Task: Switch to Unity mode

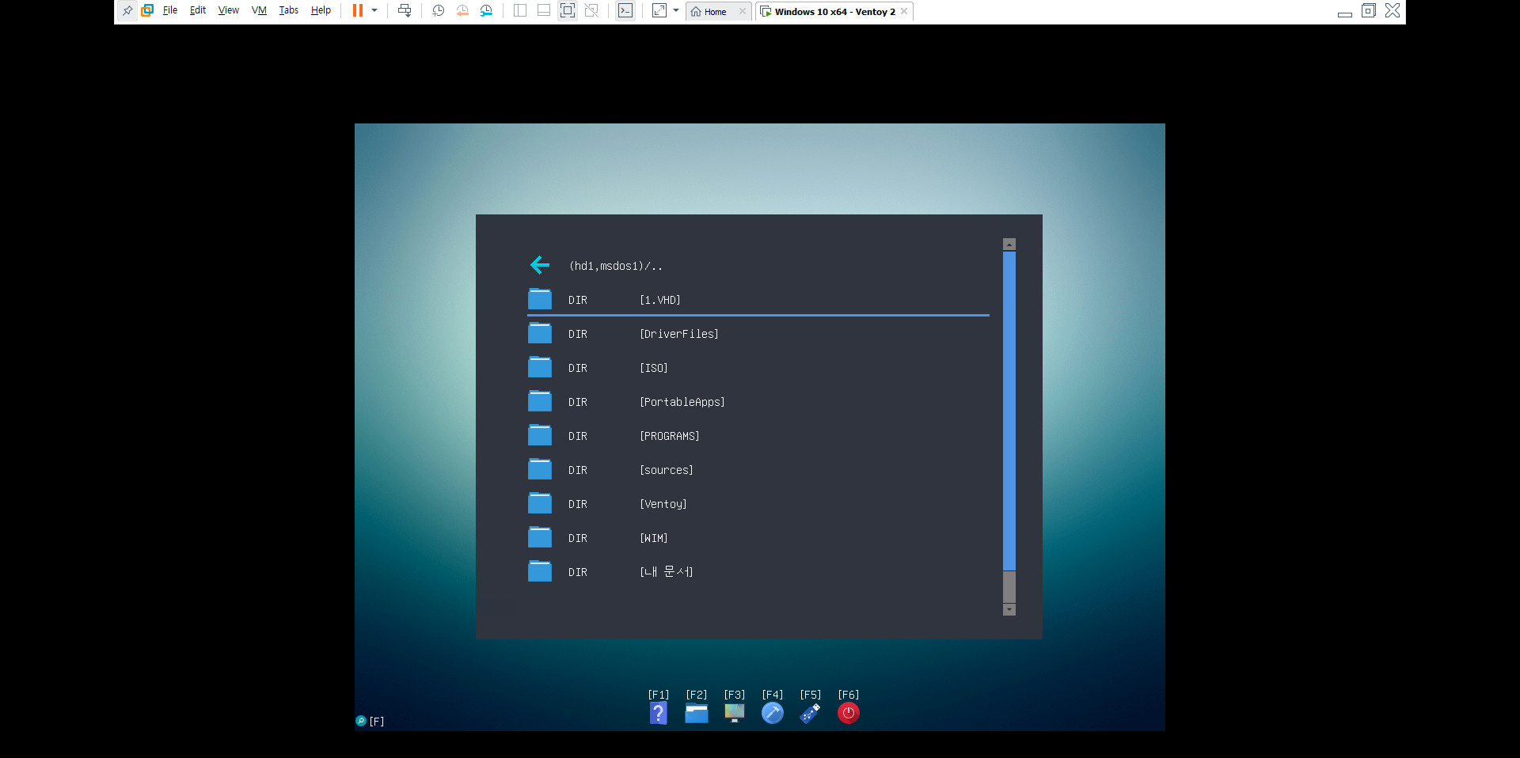Action: [591, 11]
